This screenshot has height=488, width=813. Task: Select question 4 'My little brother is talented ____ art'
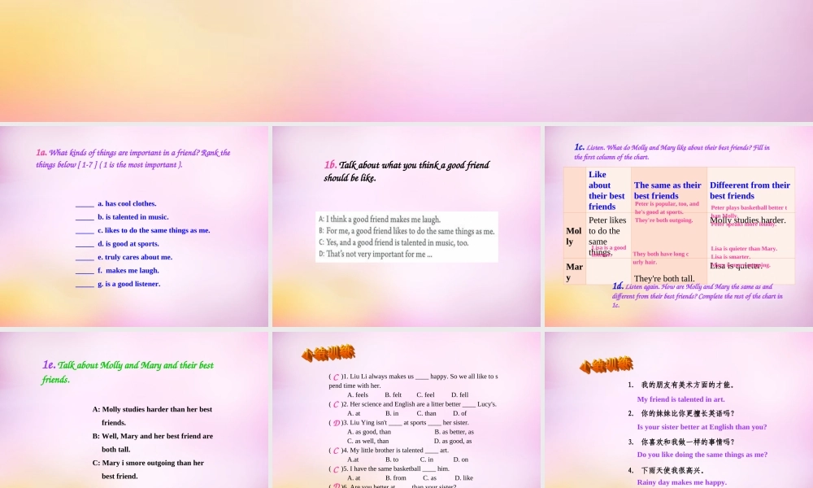coord(389,450)
